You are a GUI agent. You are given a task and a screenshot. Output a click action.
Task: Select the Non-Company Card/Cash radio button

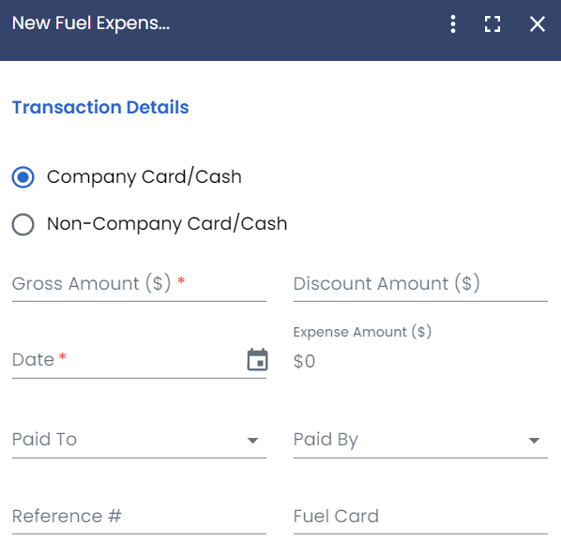23,224
